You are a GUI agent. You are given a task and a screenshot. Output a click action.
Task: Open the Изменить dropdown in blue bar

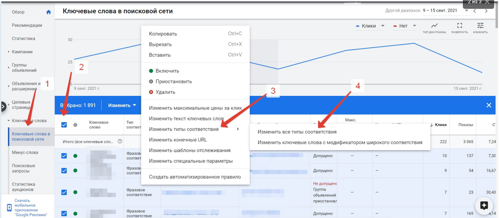pyautogui.click(x=122, y=105)
